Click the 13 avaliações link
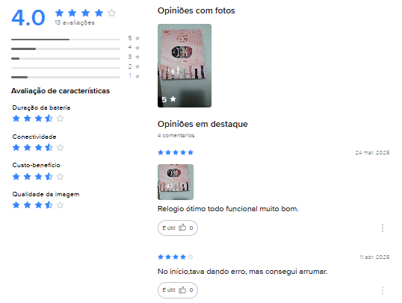 coord(75,23)
